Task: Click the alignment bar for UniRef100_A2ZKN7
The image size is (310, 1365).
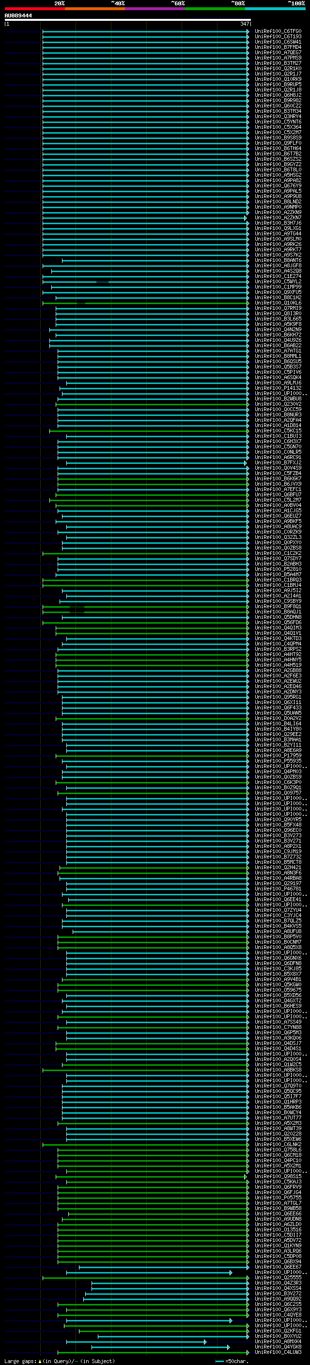Action: (145, 218)
